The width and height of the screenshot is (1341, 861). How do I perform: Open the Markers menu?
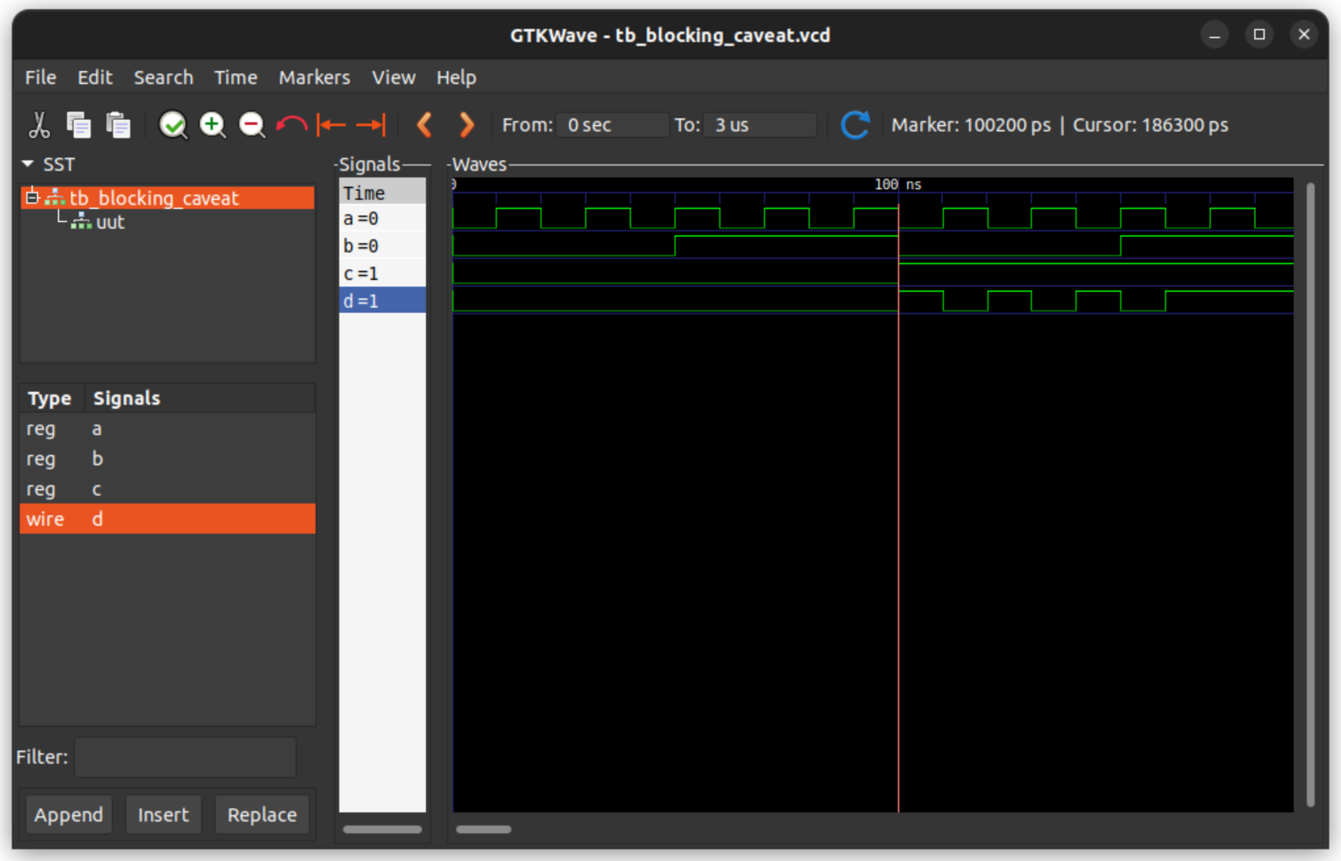point(314,77)
